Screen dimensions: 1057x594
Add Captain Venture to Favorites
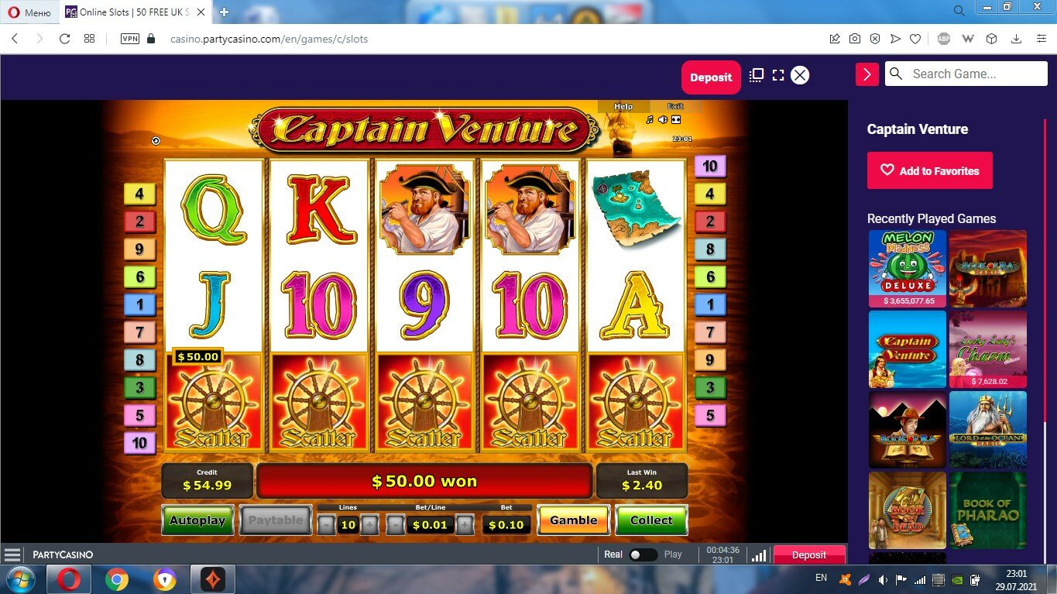tap(930, 170)
